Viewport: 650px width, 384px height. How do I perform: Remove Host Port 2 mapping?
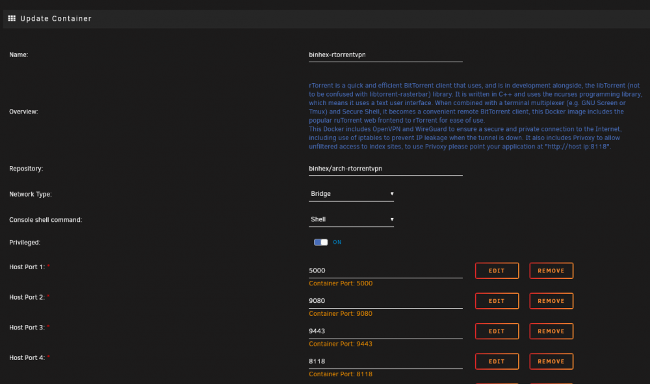[x=551, y=301]
